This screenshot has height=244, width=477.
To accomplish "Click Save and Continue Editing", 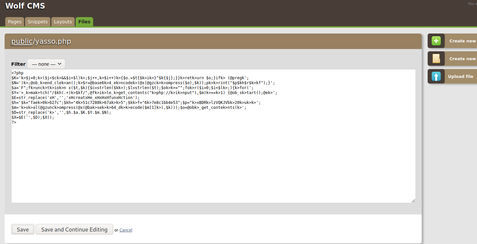I will 74,230.
